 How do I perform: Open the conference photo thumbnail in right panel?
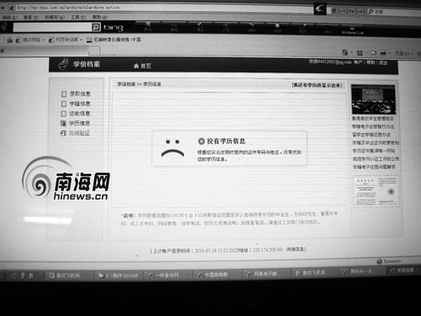(x=373, y=99)
